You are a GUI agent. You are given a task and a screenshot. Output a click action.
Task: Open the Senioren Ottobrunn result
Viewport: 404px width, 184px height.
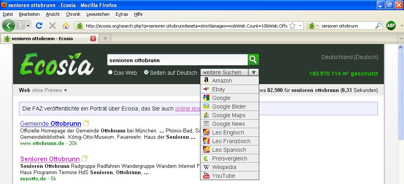coord(50,159)
